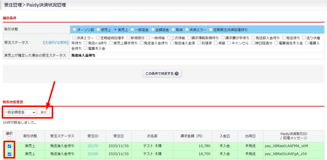This screenshot has height=160, width=327.
Task: Open the 一括全額返金 dropdown
Action: (x=19, y=112)
